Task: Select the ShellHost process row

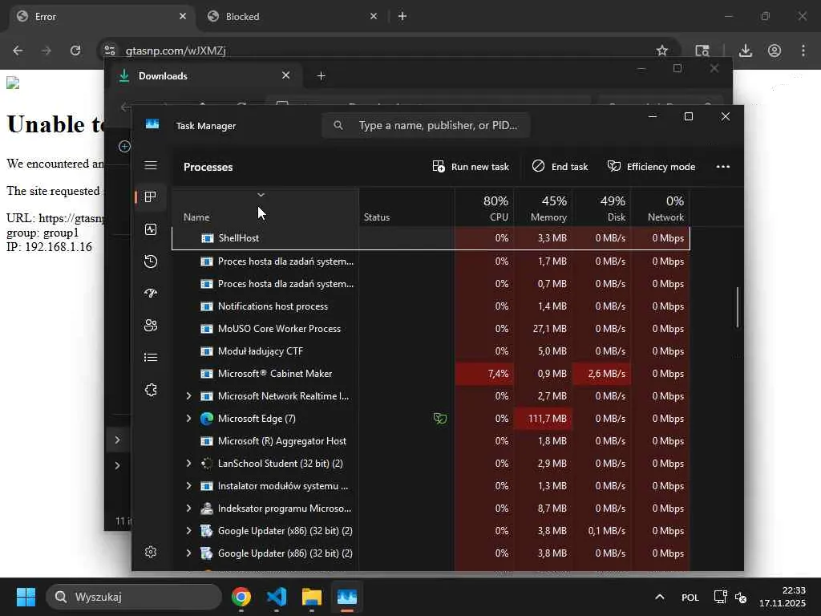Action: click(431, 238)
